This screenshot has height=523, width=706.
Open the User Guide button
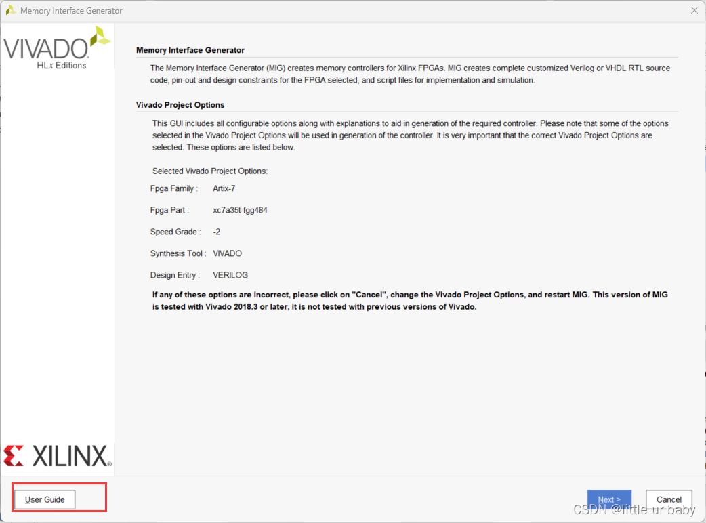tap(45, 499)
